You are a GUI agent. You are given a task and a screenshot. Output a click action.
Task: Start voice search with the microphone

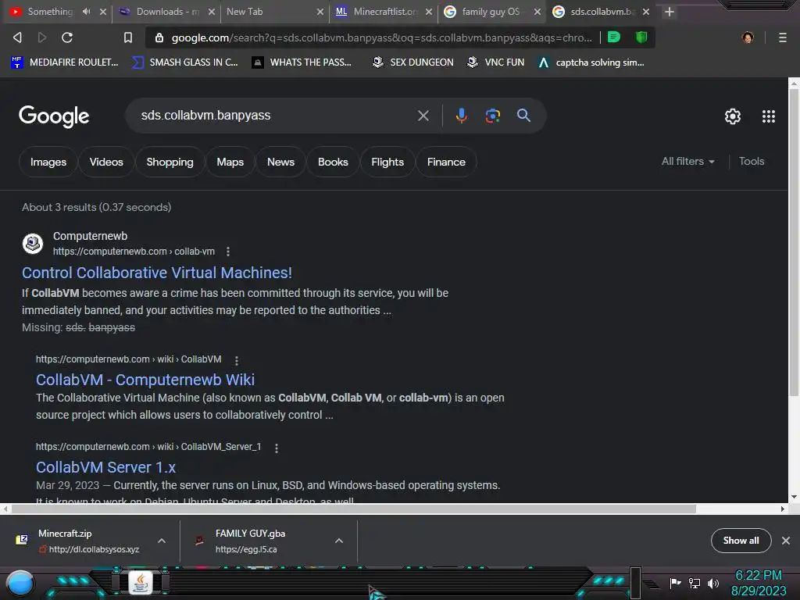[461, 116]
